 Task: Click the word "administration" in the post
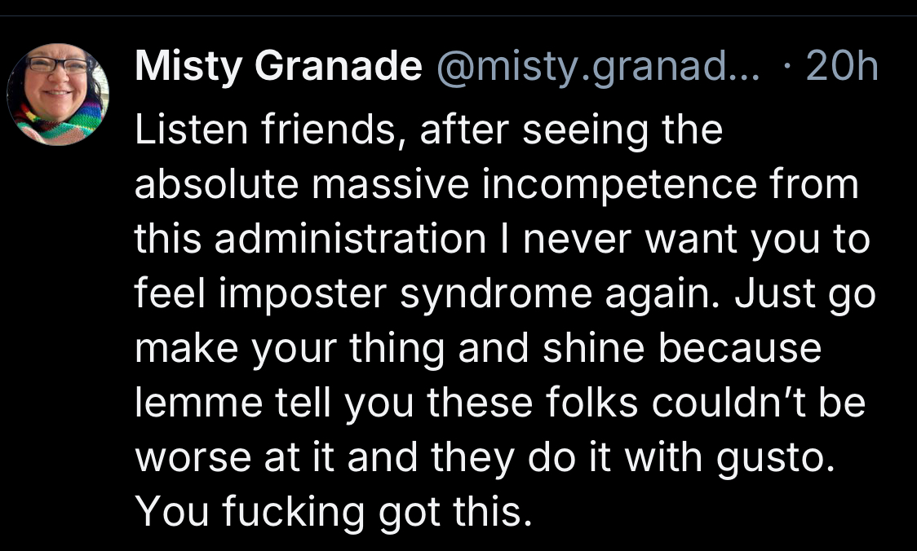[x=350, y=239]
